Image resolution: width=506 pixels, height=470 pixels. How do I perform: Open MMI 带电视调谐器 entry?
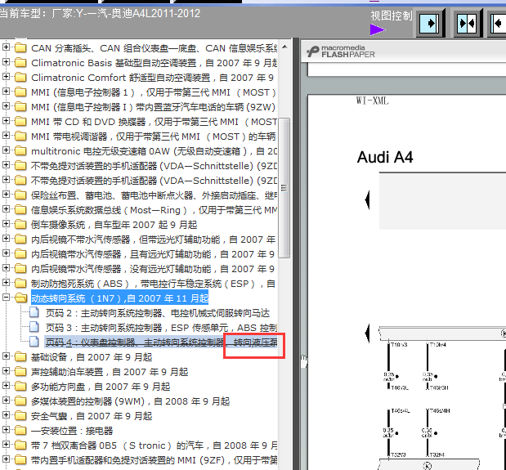click(x=154, y=137)
